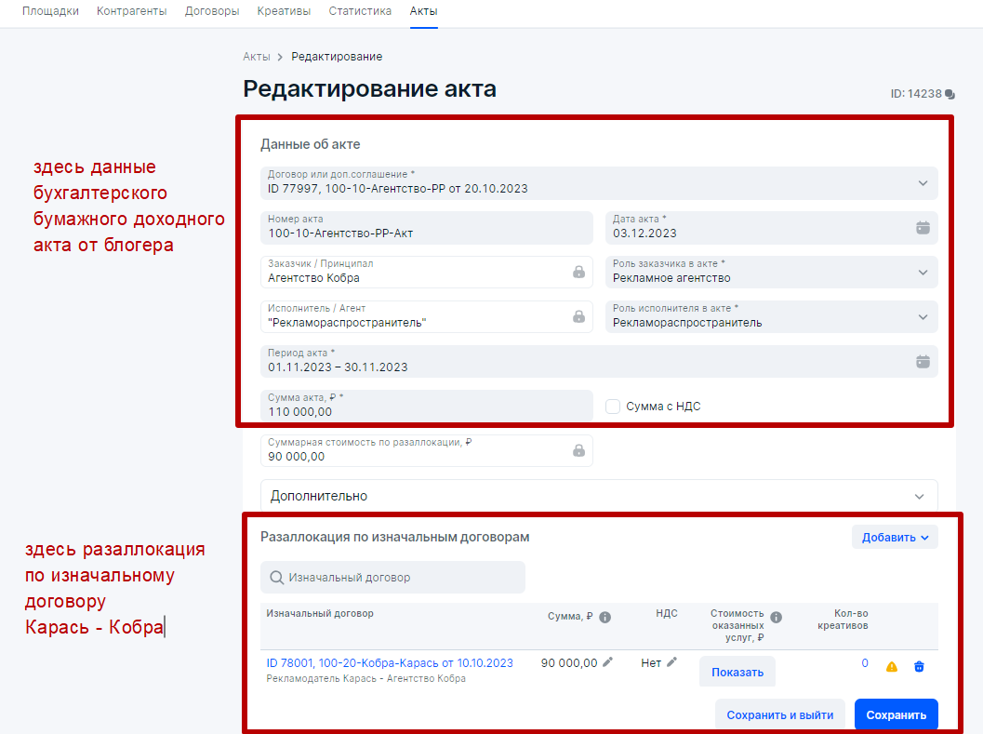Click the yellow warning triangle icon

pyautogui.click(x=892, y=666)
